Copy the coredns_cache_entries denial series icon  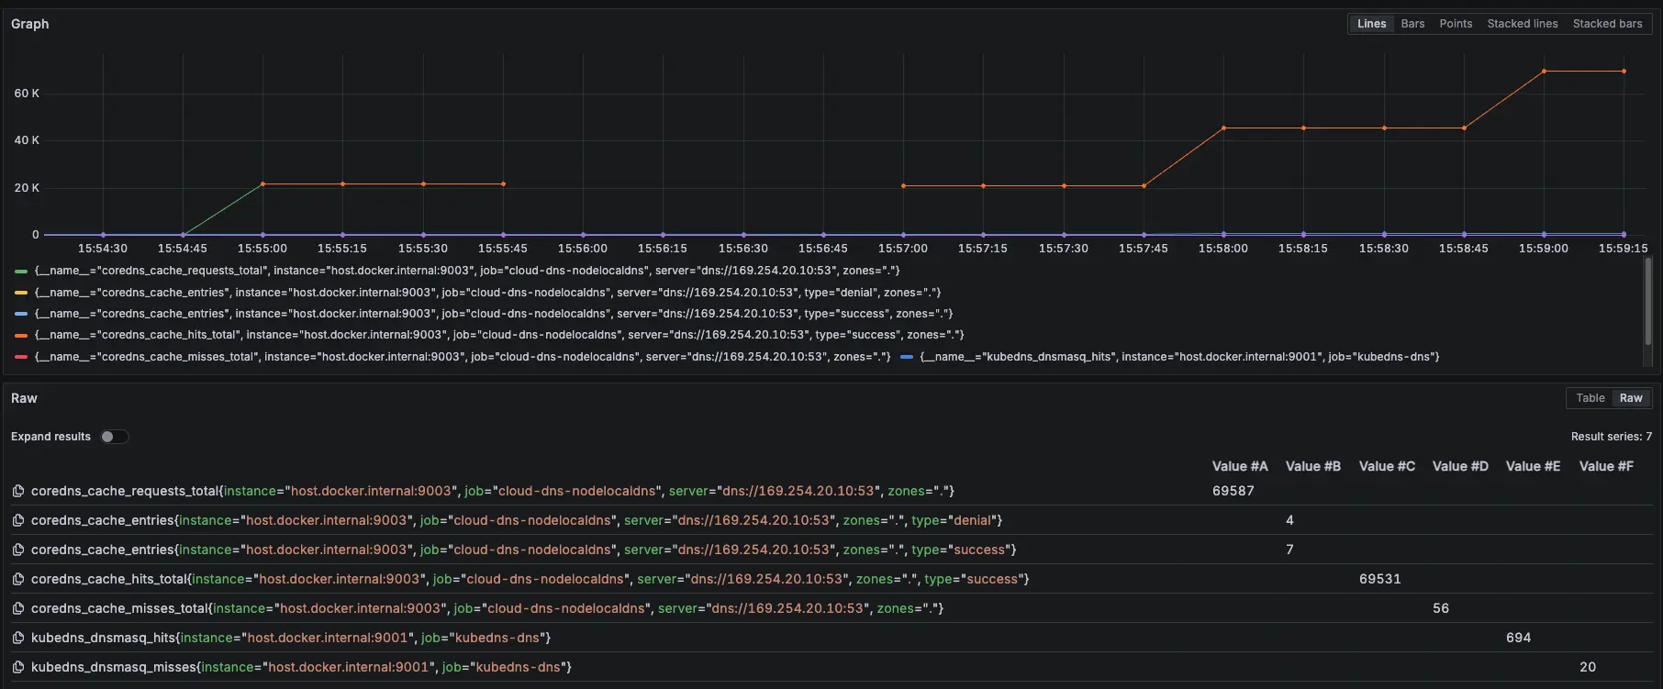(x=17, y=520)
